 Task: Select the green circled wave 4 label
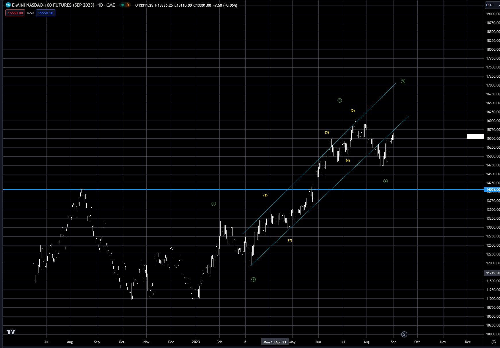(385, 181)
